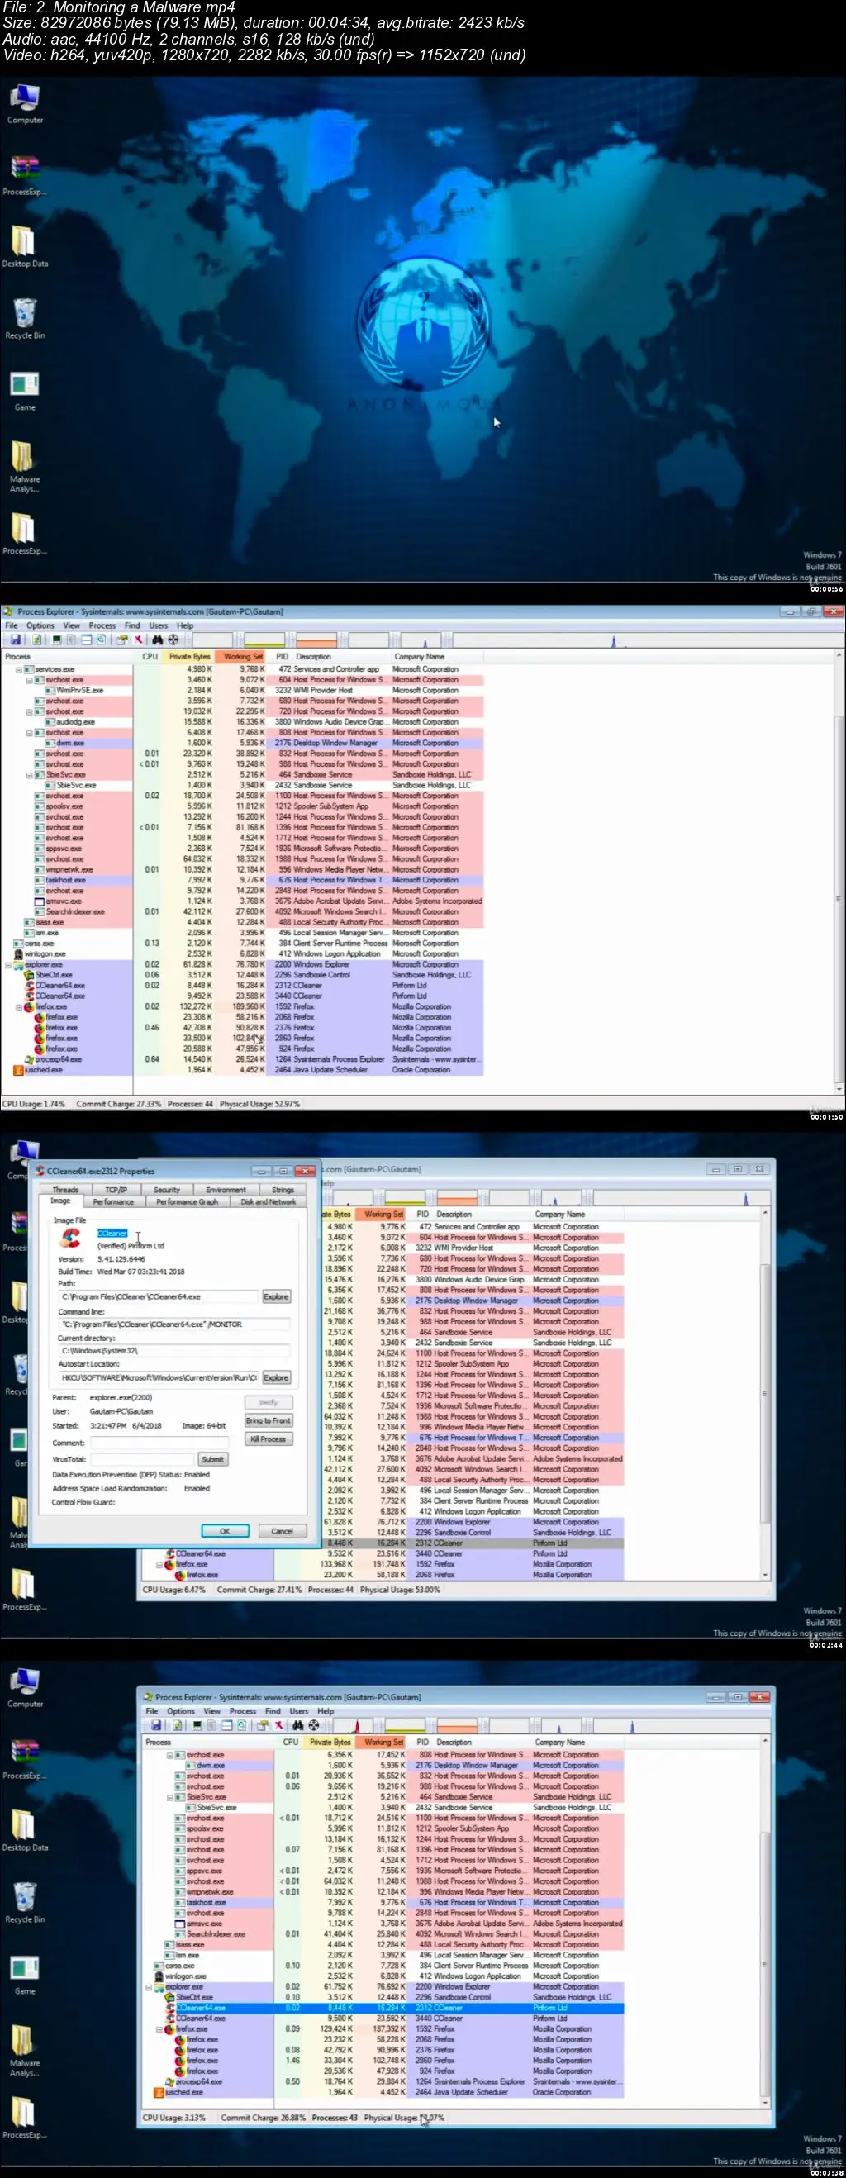The image size is (846, 2178).
Task: Click Kill Process button in Properties dialog
Action: click(x=268, y=1439)
